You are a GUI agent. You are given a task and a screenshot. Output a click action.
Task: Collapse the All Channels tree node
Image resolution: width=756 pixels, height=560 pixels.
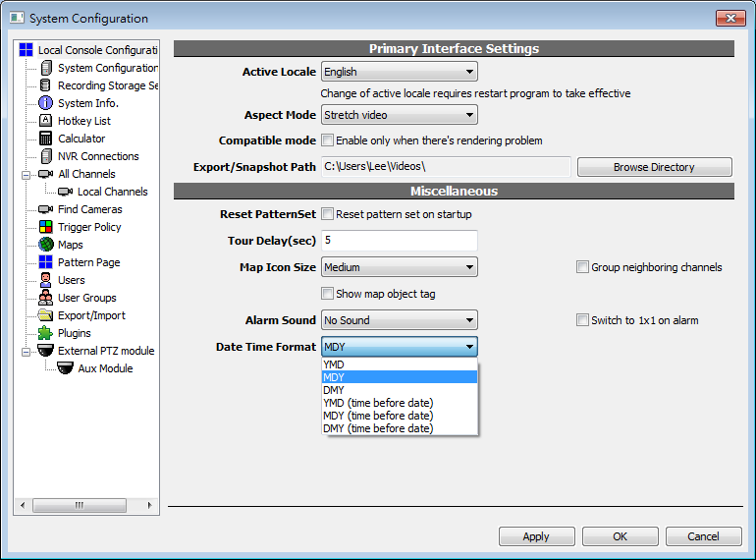tap(27, 175)
